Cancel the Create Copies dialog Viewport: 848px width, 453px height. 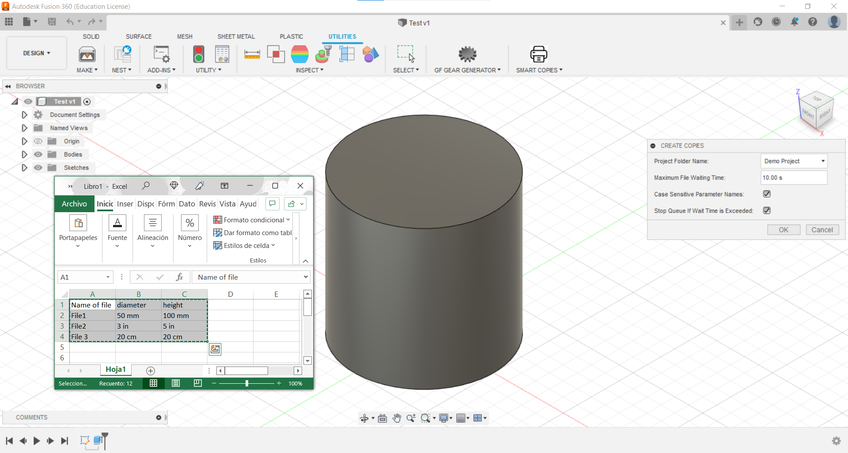[822, 230]
